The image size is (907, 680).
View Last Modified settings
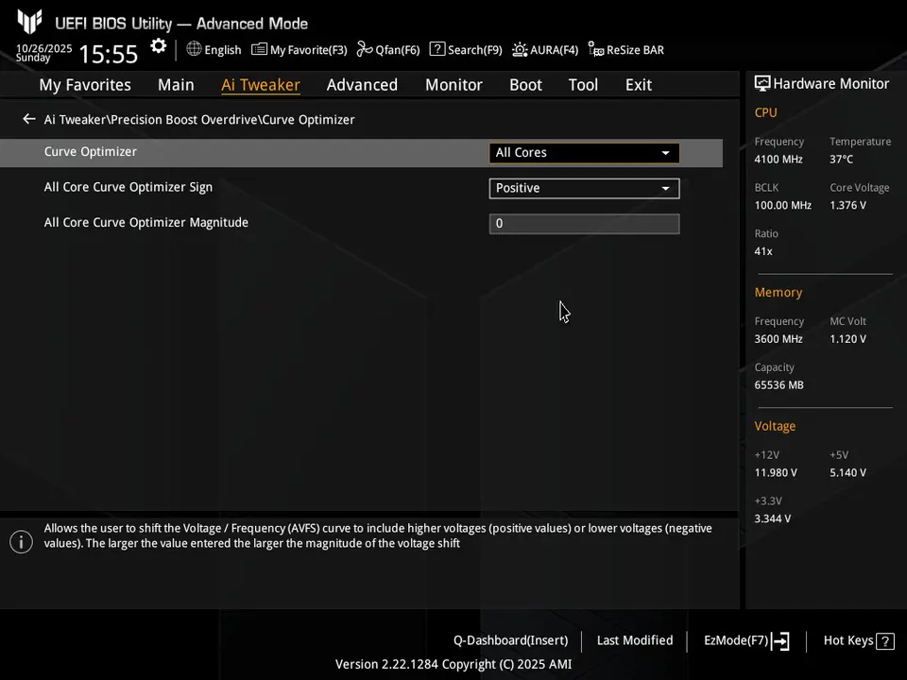coord(635,640)
